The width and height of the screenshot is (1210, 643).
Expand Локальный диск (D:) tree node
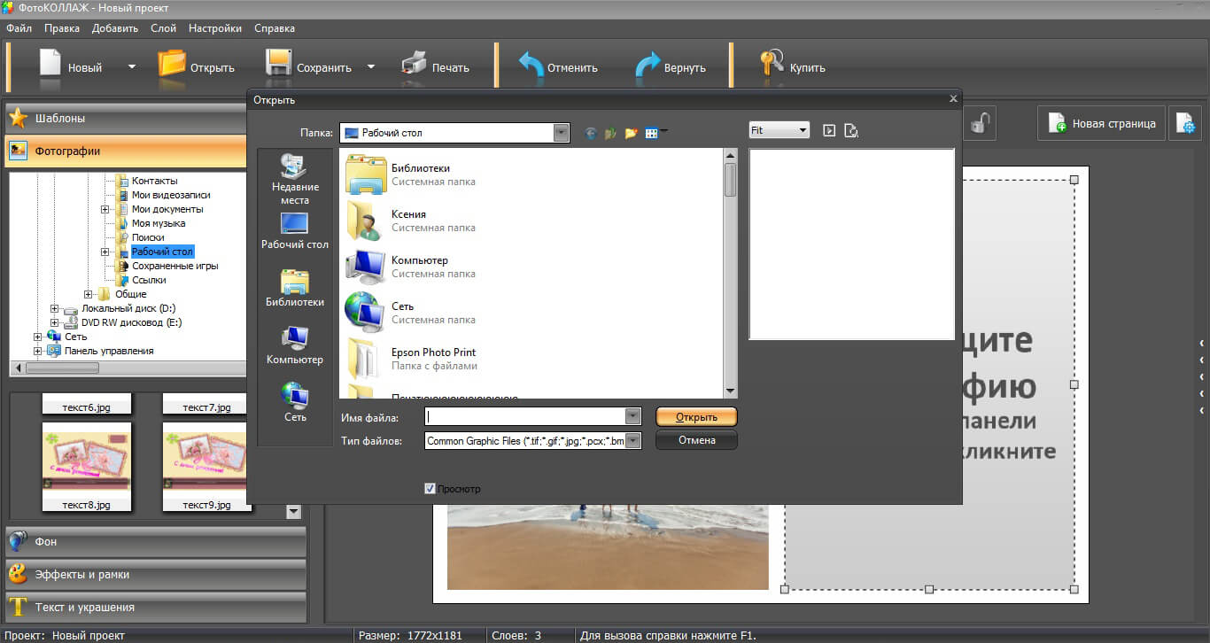coord(55,308)
